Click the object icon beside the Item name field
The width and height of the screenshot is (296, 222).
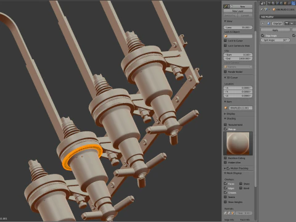click(226, 108)
